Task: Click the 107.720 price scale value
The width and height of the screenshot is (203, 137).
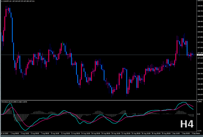Action: point(200,42)
